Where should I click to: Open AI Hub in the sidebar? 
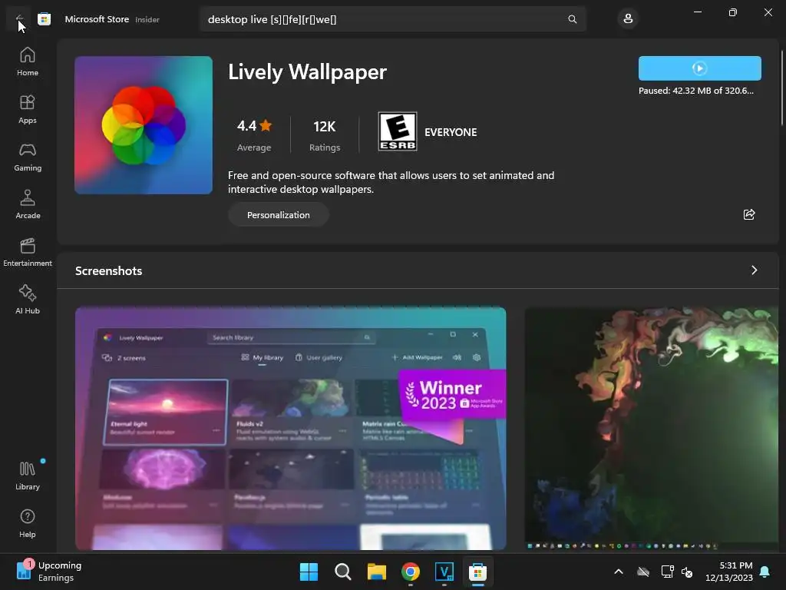[28, 300]
